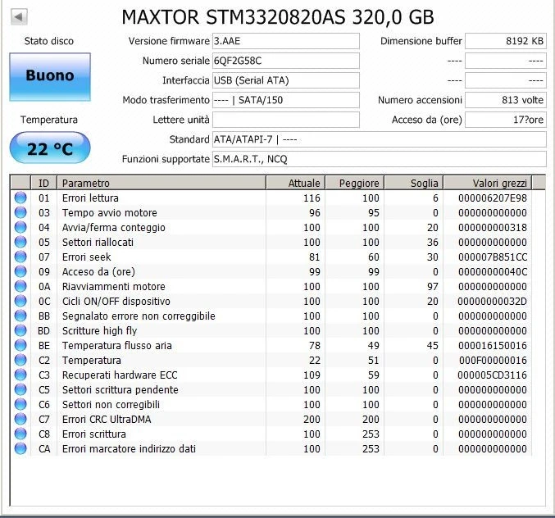Screen dimensions: 555x518
Task: Sort by the Peggiore column header
Action: pyautogui.click(x=355, y=183)
